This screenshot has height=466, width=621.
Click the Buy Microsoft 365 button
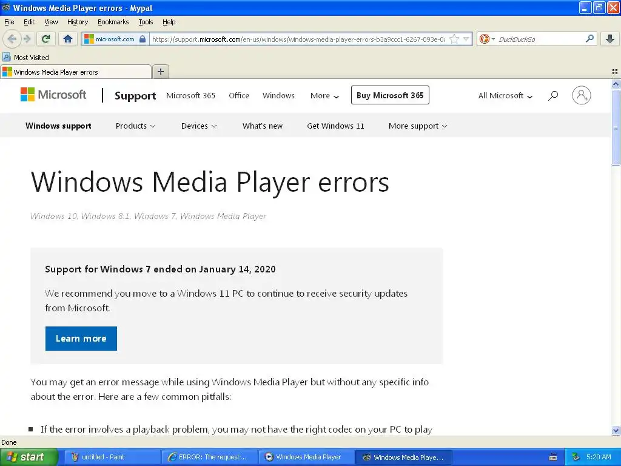pyautogui.click(x=390, y=95)
